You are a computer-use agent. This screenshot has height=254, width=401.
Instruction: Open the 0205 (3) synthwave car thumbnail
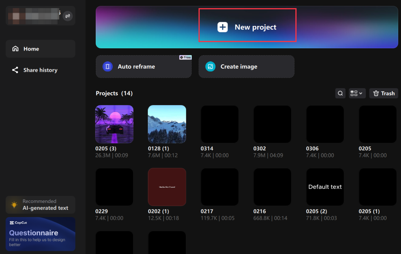(x=114, y=124)
